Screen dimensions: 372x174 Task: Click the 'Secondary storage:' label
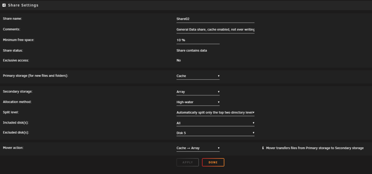pyautogui.click(x=17, y=91)
